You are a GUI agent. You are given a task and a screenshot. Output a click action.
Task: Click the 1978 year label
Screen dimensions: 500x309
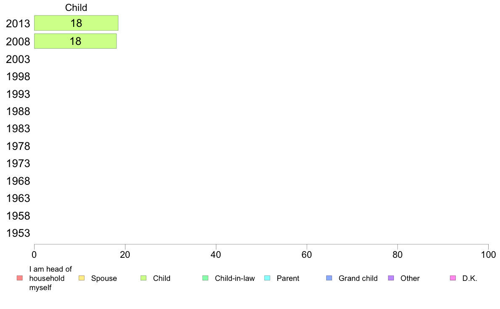click(18, 147)
